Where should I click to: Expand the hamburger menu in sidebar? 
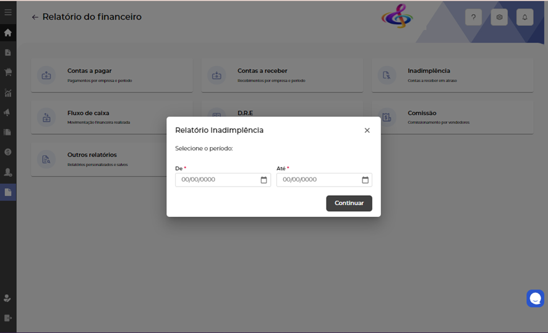click(8, 12)
